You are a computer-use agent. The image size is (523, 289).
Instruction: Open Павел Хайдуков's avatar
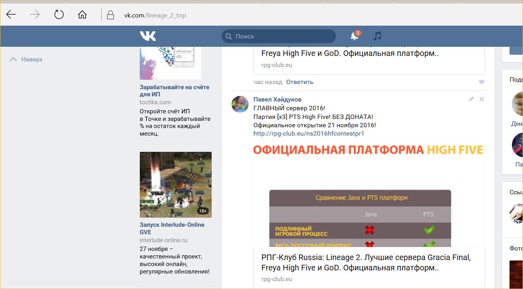(240, 104)
